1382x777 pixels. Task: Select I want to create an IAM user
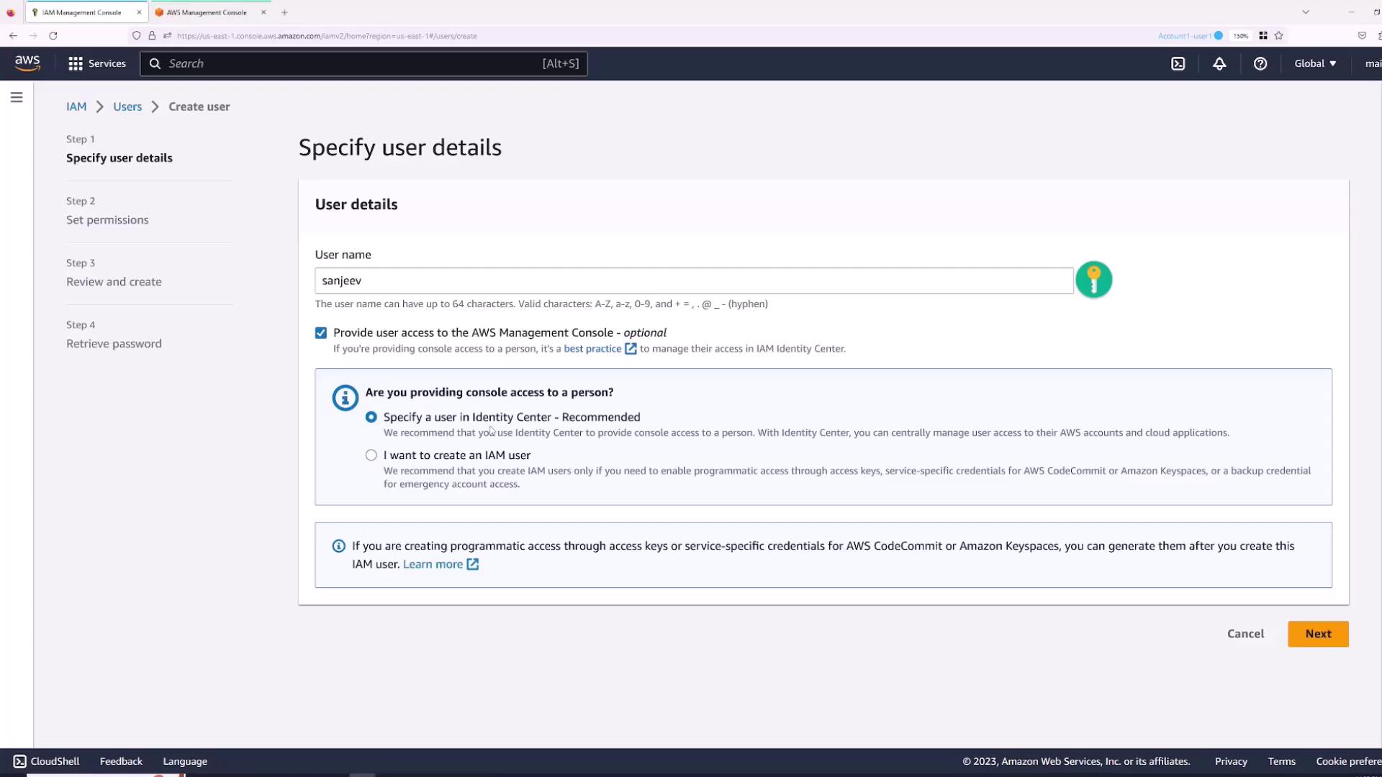point(371,455)
